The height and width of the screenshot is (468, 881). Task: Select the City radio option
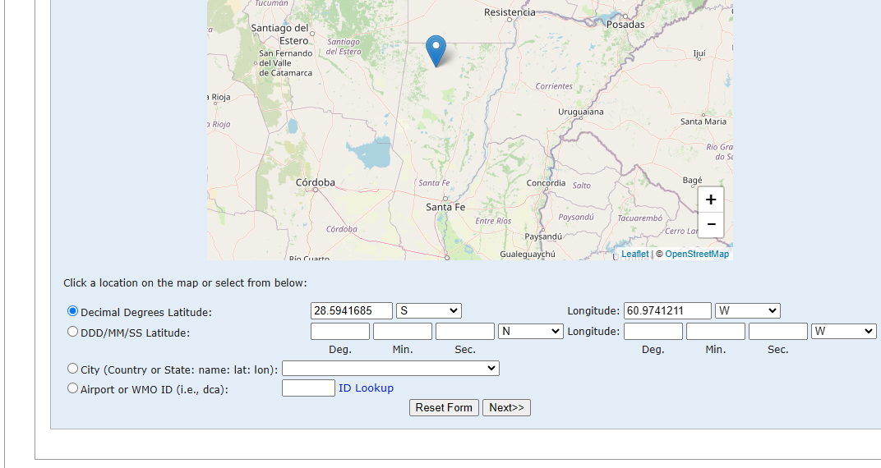pos(72,369)
